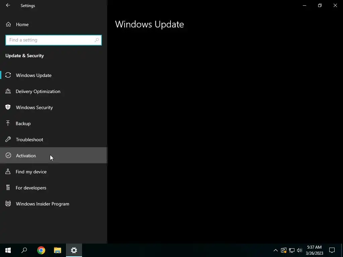This screenshot has height=257, width=343.
Task: Open the Backup page
Action: [54, 123]
